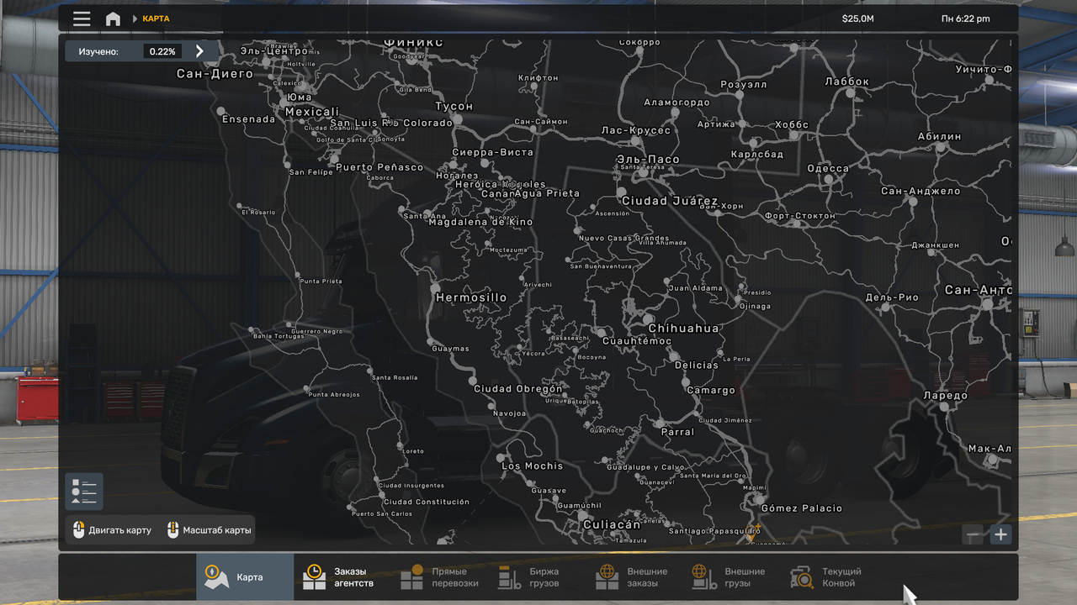Select the Карта tab

tap(245, 577)
